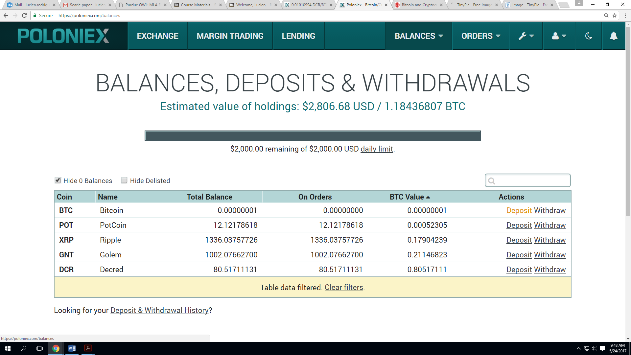Sort by the On Orders column

coord(315,197)
